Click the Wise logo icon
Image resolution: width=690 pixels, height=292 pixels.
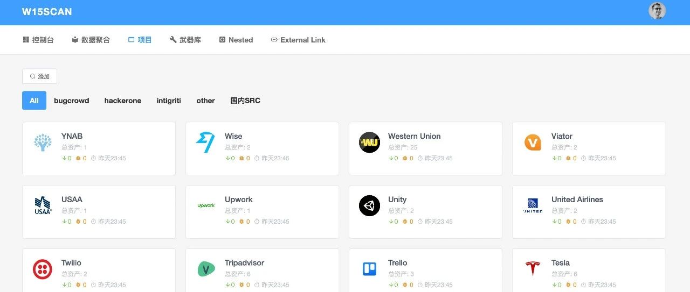(x=205, y=143)
